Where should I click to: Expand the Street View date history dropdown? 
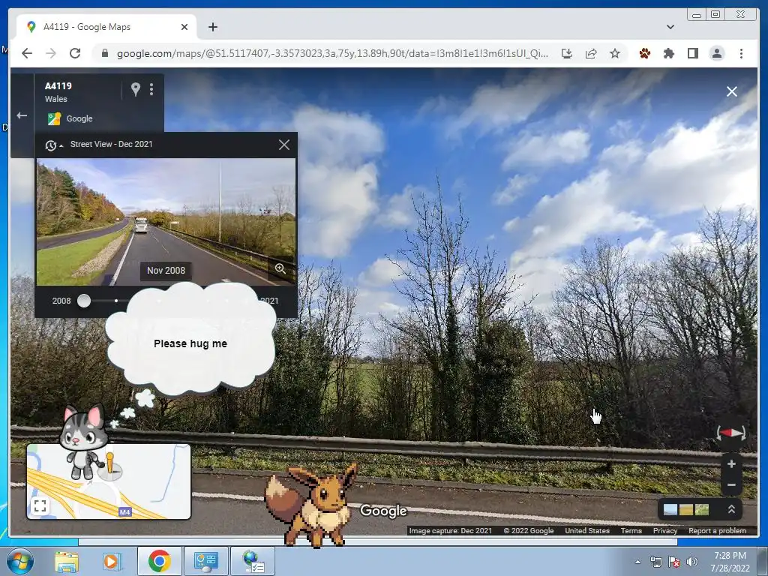(53, 145)
